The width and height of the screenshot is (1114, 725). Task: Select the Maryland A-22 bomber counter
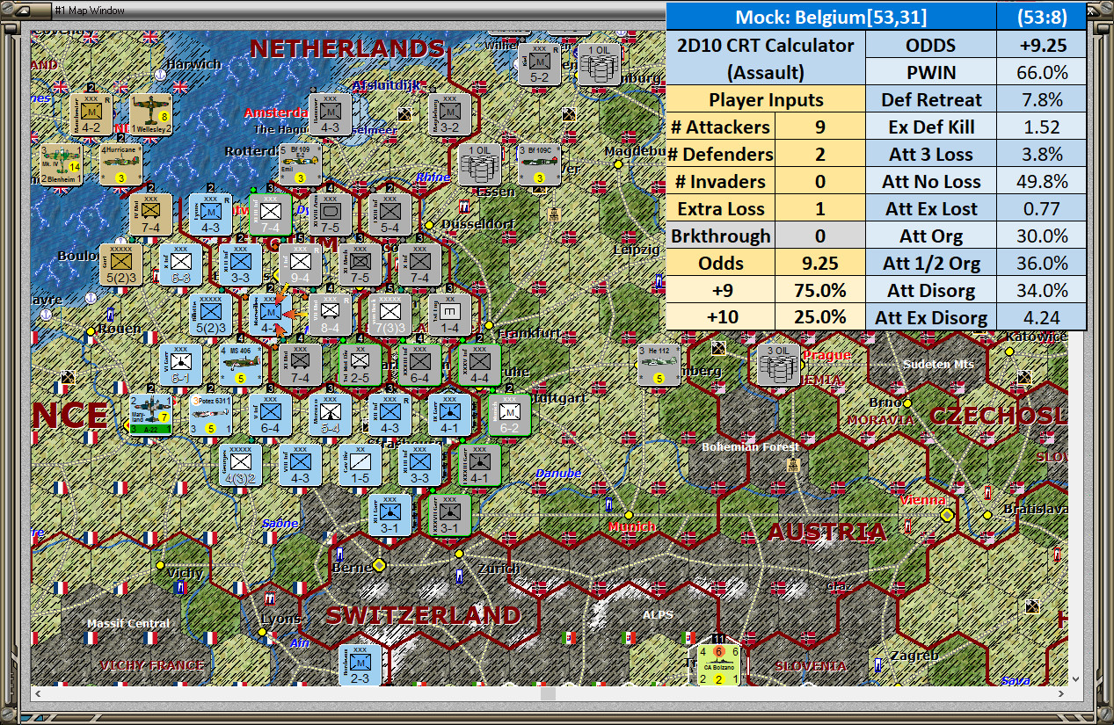tap(151, 415)
